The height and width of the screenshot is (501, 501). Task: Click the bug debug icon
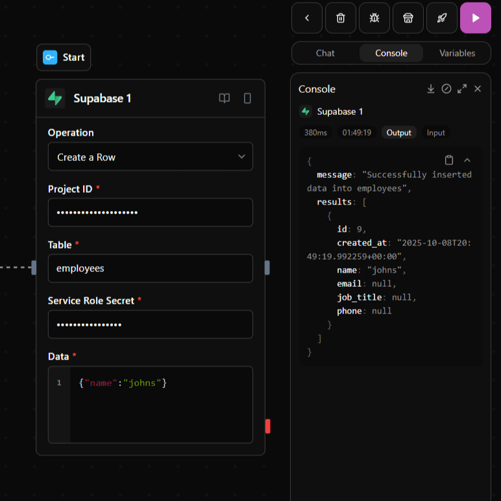[x=374, y=18]
